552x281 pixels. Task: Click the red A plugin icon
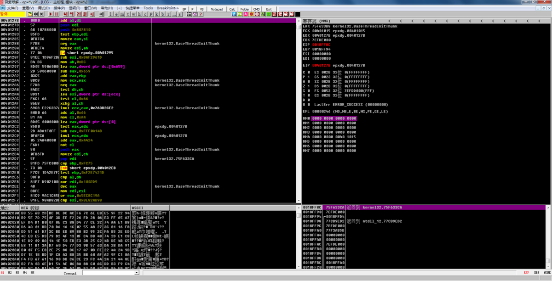245,14
